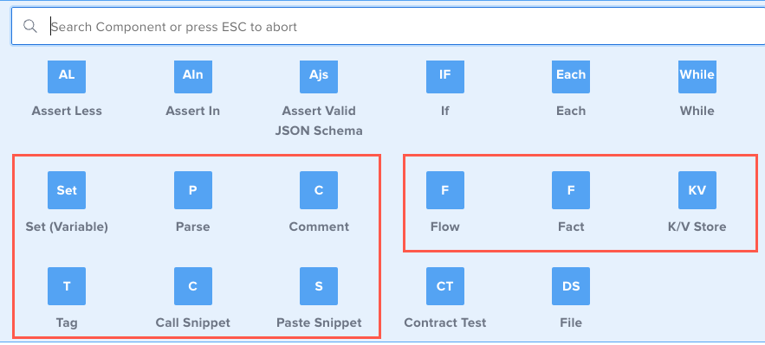Viewport: 765px width, 345px height.
Task: Select the Set (Variable) component
Action: coord(67,190)
